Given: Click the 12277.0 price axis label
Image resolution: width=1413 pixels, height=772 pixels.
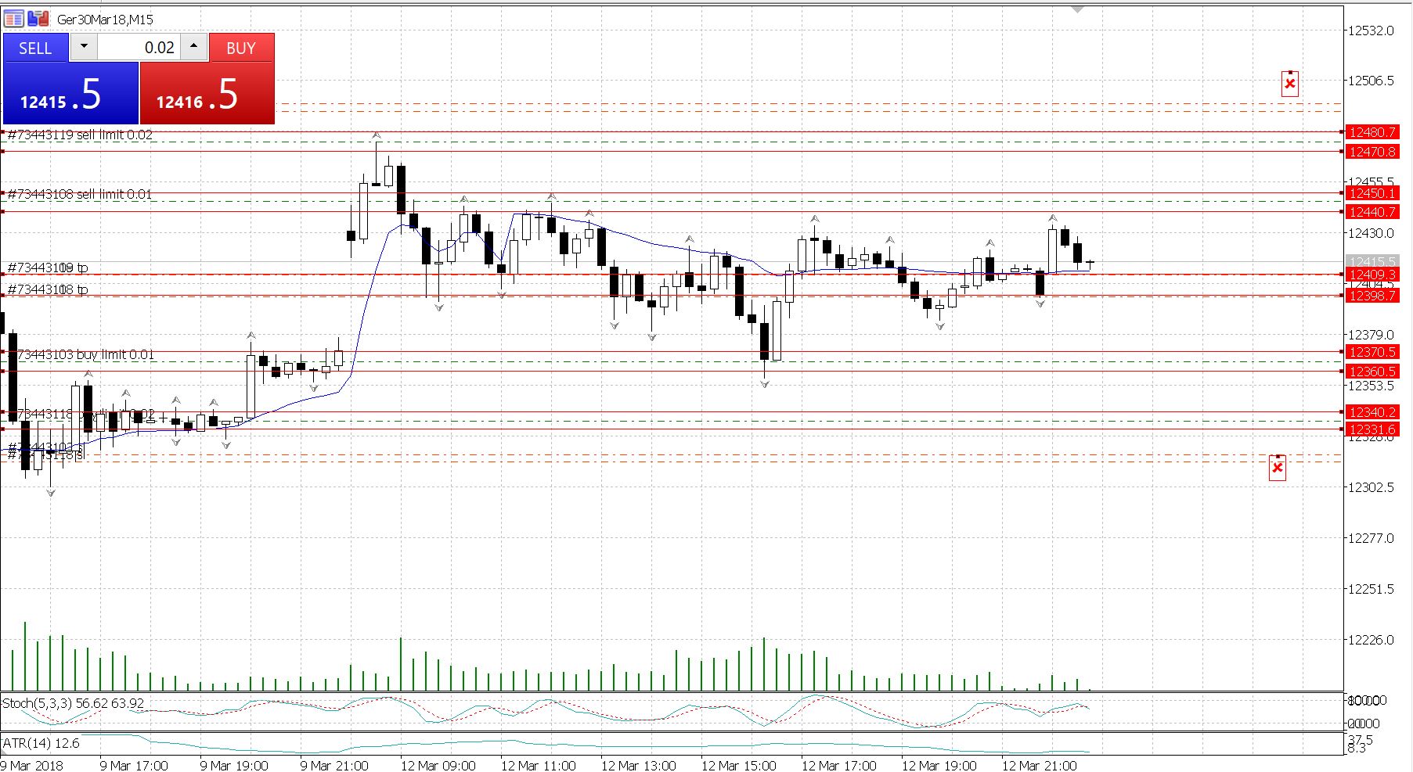Looking at the screenshot, I should click(x=1371, y=538).
